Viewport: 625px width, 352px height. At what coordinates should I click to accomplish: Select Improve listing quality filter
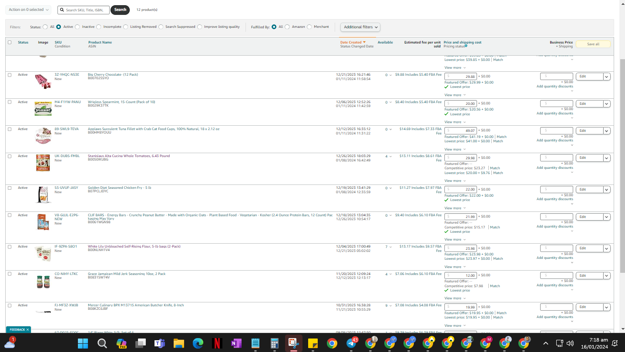pos(200,27)
